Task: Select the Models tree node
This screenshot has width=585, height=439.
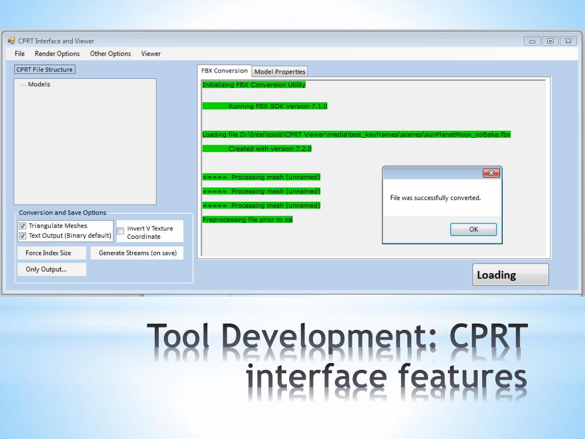Action: pyautogui.click(x=39, y=85)
